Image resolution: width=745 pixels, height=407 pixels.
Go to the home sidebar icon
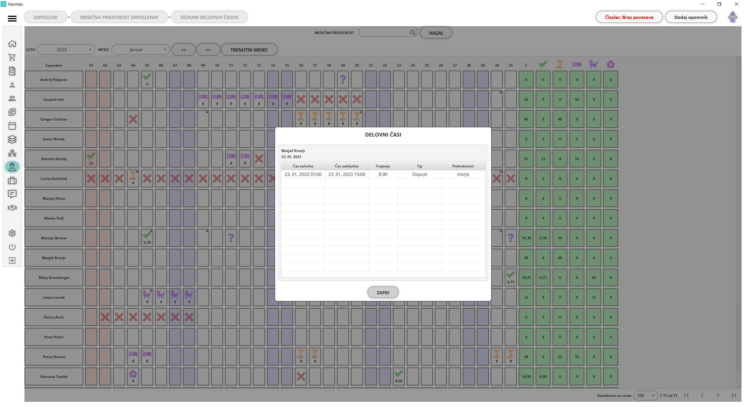click(x=12, y=44)
